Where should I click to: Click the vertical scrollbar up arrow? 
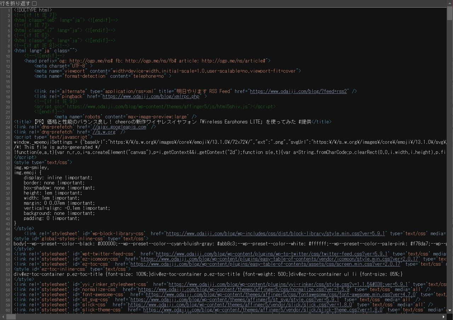tap(450, 3)
